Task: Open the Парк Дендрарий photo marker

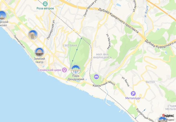Action: point(76,69)
